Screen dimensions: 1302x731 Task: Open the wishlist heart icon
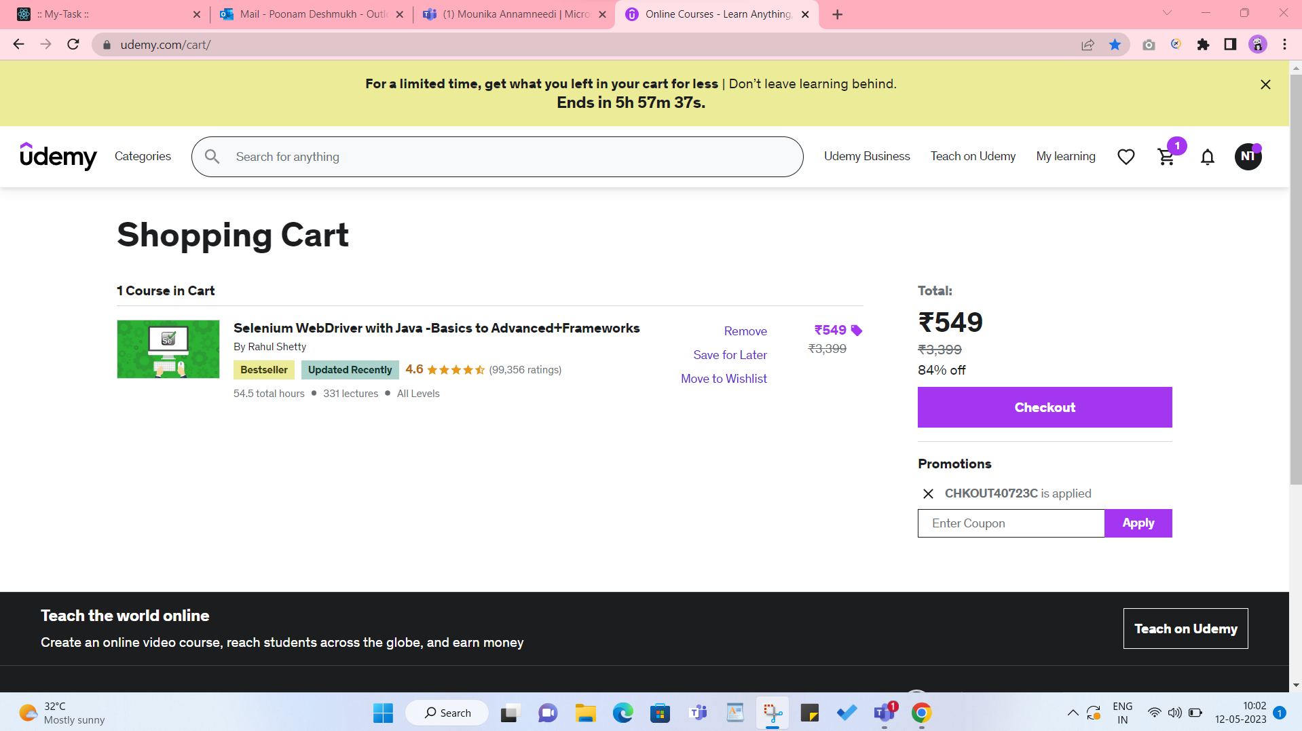[1126, 157]
